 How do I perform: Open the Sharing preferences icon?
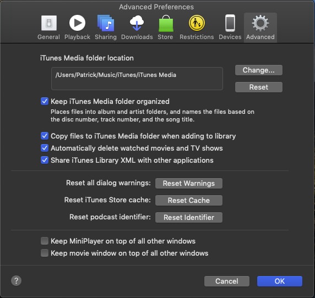click(106, 23)
